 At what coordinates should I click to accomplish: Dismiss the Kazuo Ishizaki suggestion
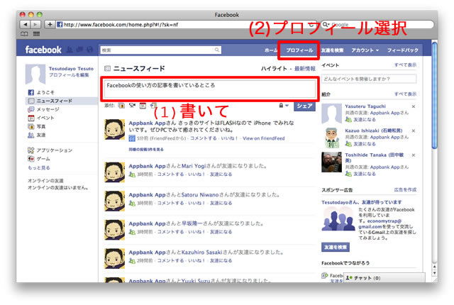[x=414, y=131]
